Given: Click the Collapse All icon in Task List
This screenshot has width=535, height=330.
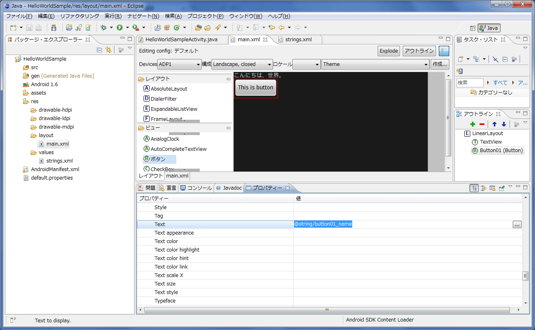Looking at the screenshot, I should [505, 59].
